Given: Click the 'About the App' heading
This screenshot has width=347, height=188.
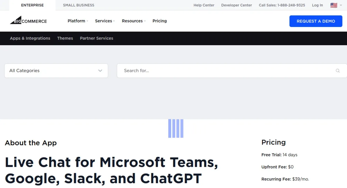Looking at the screenshot, I should [31, 143].
